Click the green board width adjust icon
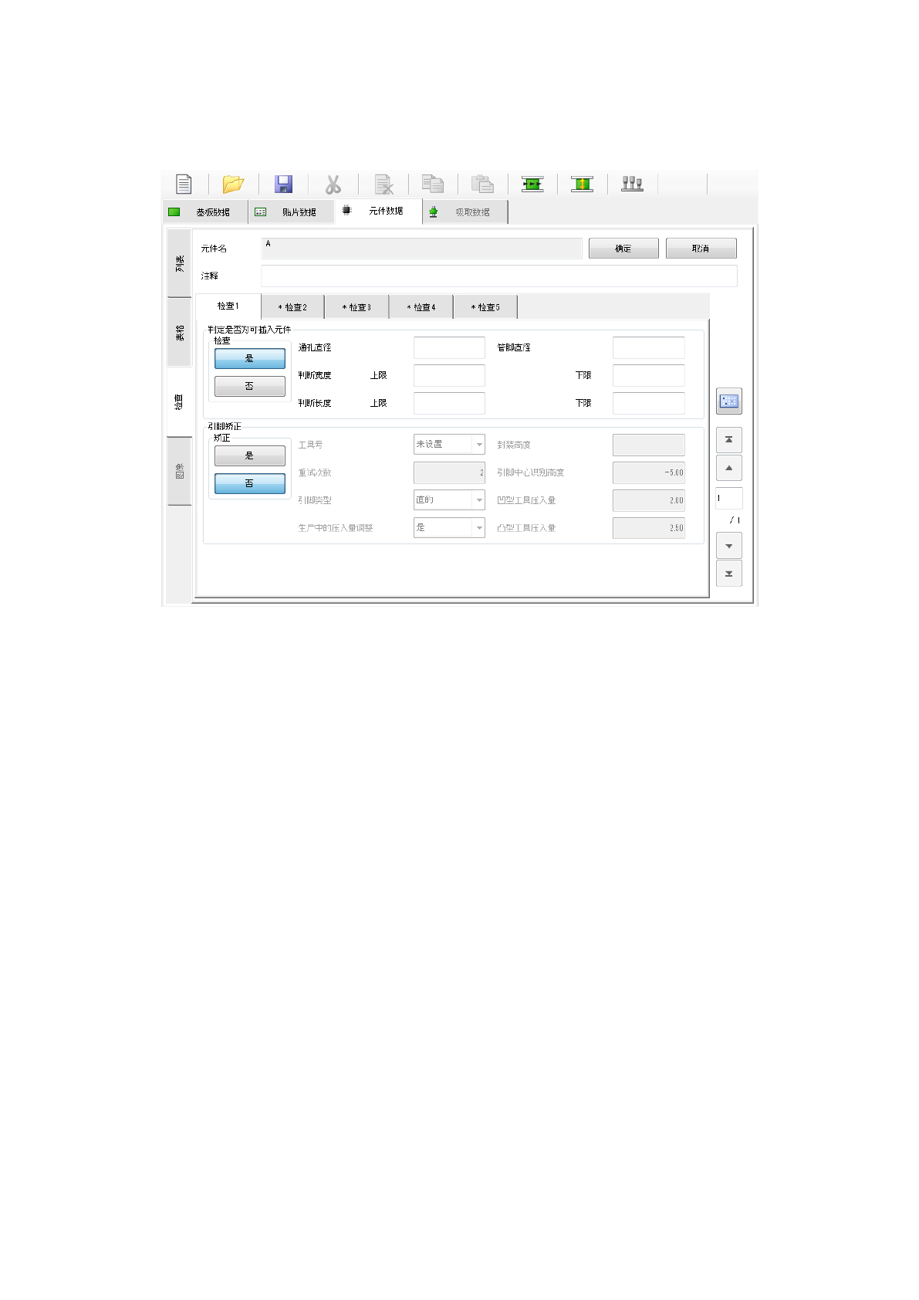 tap(582, 184)
